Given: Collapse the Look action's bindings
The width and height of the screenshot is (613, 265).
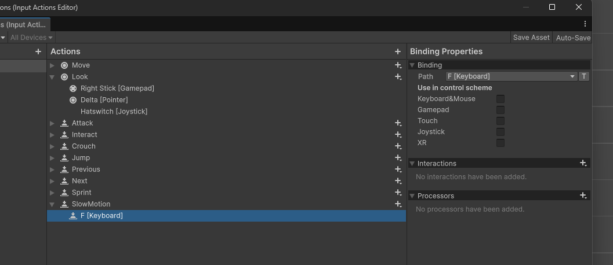Looking at the screenshot, I should click(x=52, y=77).
